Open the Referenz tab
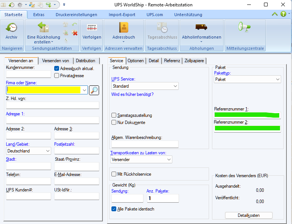This screenshot has height=224, width=292. pos(172,61)
